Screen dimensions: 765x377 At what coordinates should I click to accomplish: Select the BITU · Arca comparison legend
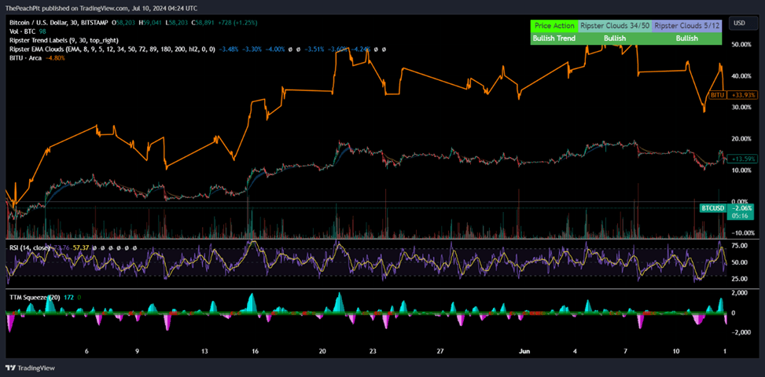click(25, 57)
